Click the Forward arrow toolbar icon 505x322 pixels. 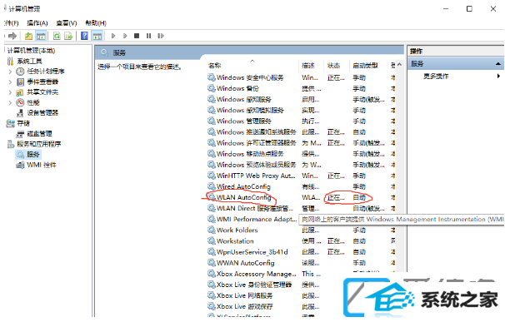coord(12,36)
